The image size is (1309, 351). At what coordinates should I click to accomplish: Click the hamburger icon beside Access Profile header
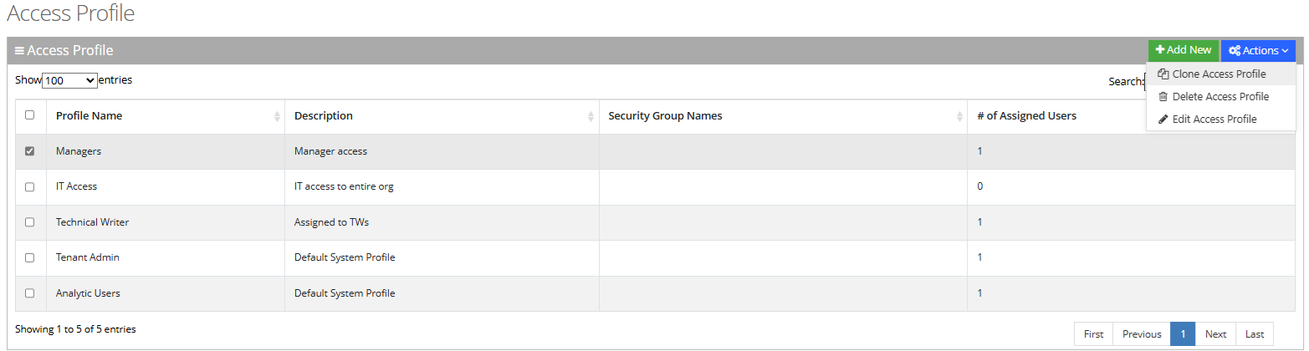point(19,51)
